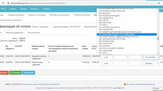Select ПАРАГВАЙ option
163x91 pixels.
click(127, 51)
